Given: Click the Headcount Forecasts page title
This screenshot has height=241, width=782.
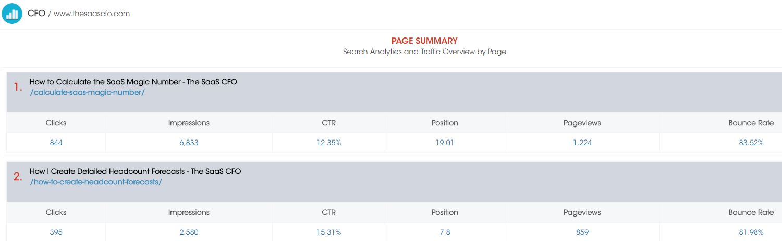Looking at the screenshot, I should pyautogui.click(x=136, y=171).
